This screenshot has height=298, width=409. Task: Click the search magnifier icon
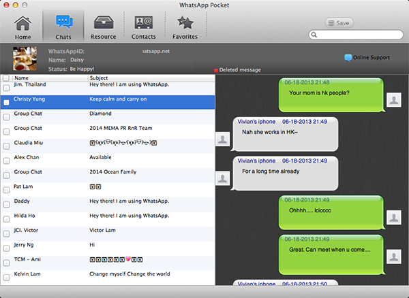click(314, 35)
